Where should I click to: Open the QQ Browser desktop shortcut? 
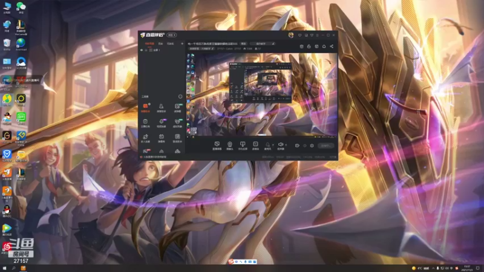21,63
